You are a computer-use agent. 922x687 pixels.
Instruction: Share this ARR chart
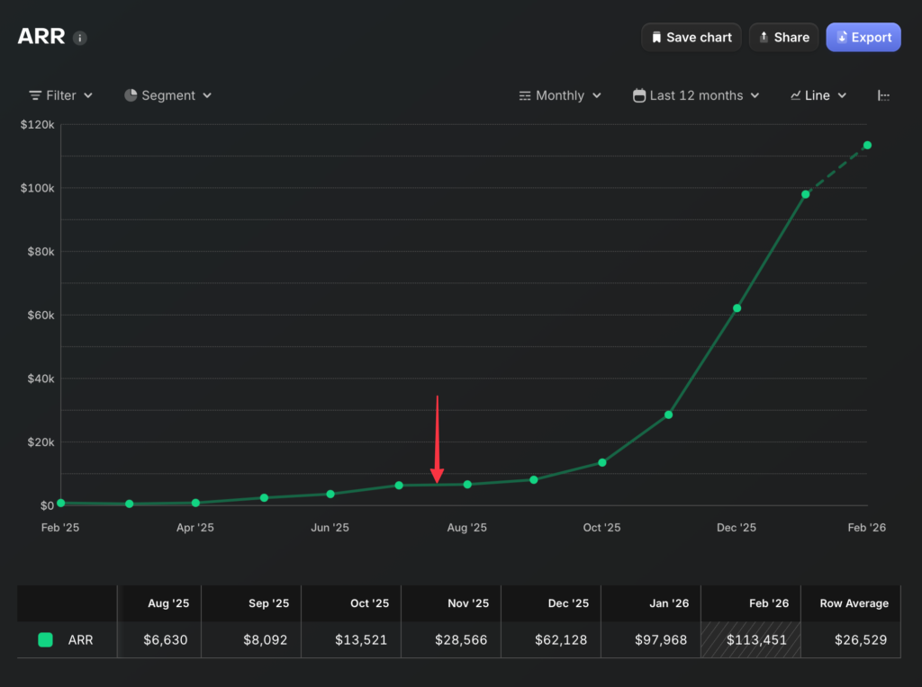click(x=783, y=37)
